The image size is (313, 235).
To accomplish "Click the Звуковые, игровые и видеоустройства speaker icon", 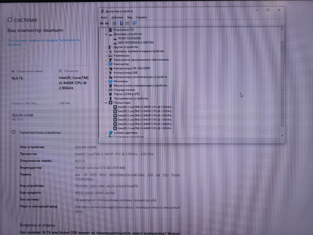I will (110, 51).
